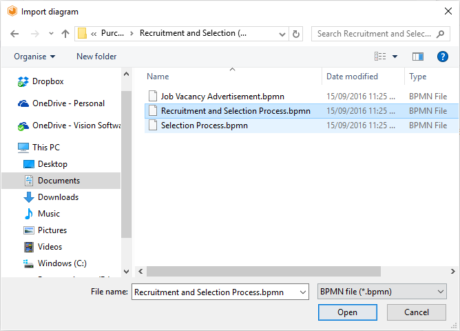Toggle the preview pane icon
460x331 pixels.
pos(417,57)
